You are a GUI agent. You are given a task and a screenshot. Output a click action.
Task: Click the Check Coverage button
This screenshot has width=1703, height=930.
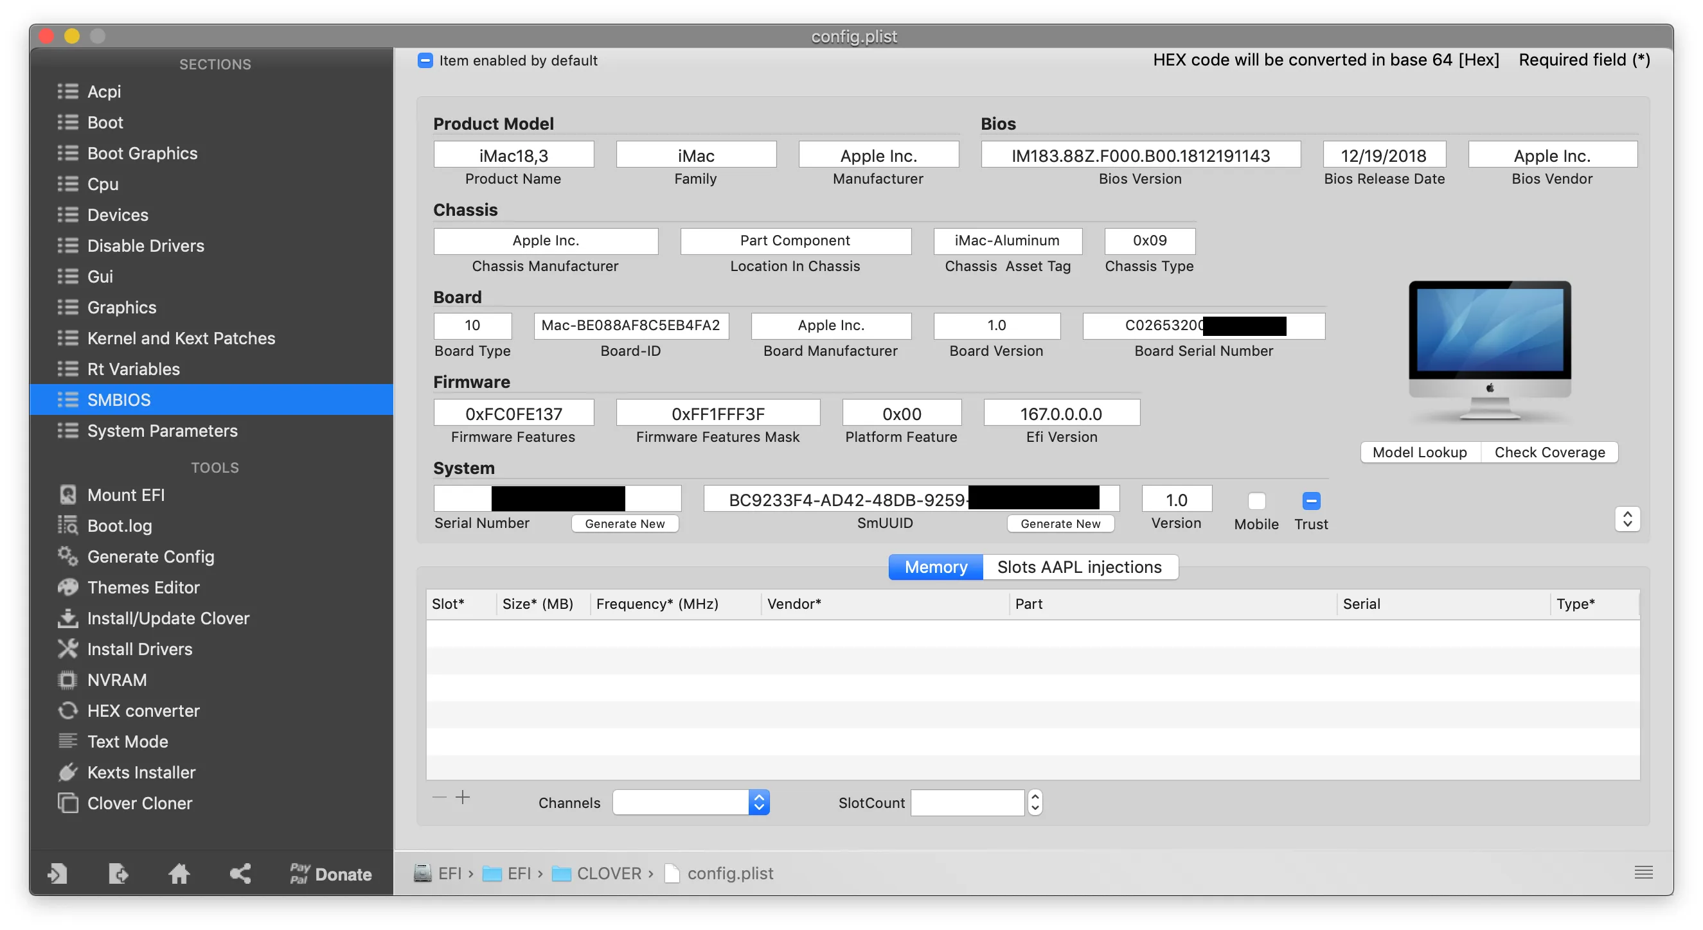(1549, 452)
